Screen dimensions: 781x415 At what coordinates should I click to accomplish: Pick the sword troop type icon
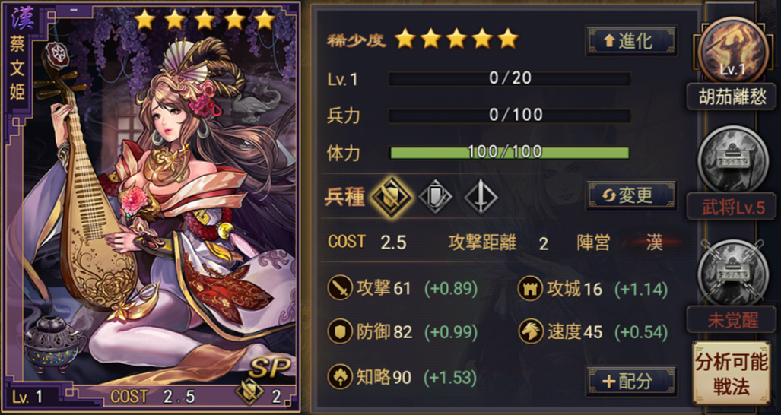(481, 197)
